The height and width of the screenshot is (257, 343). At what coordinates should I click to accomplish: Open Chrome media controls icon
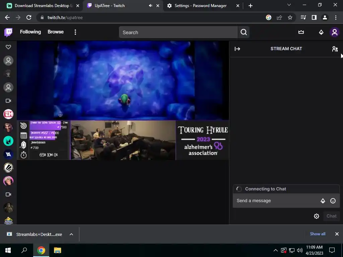(x=303, y=17)
